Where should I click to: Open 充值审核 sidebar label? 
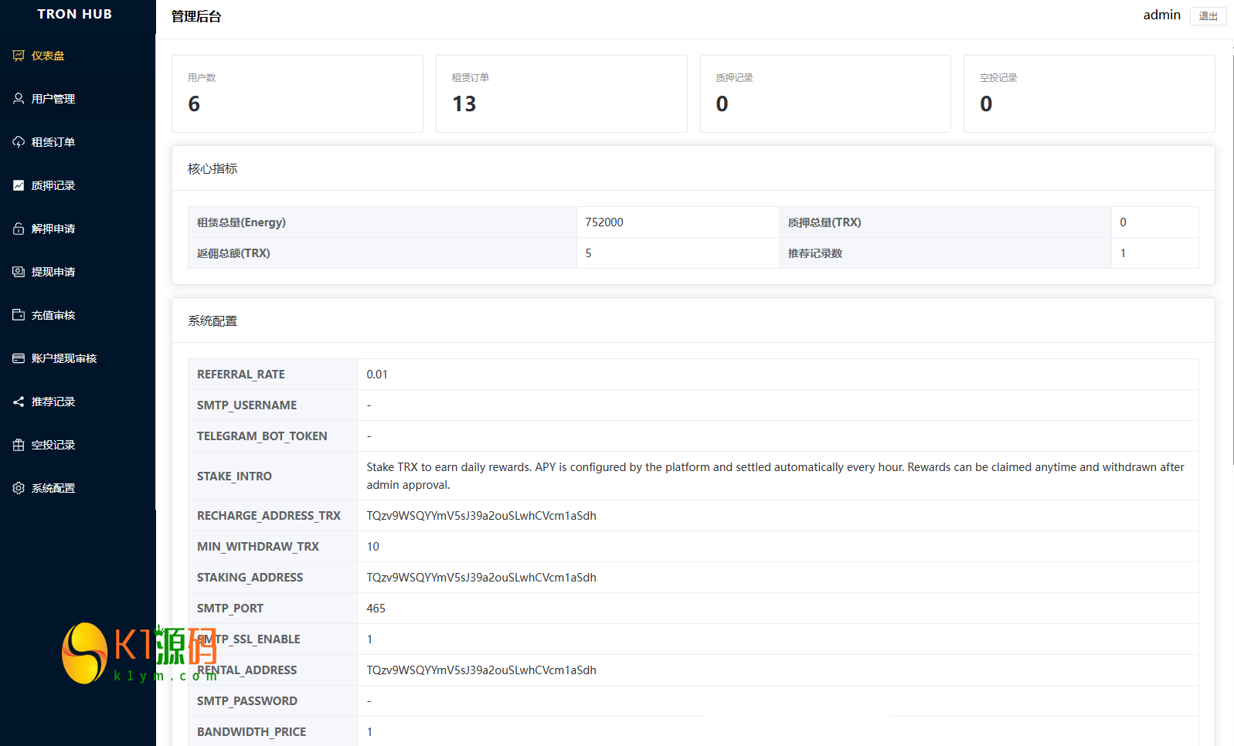pos(53,315)
